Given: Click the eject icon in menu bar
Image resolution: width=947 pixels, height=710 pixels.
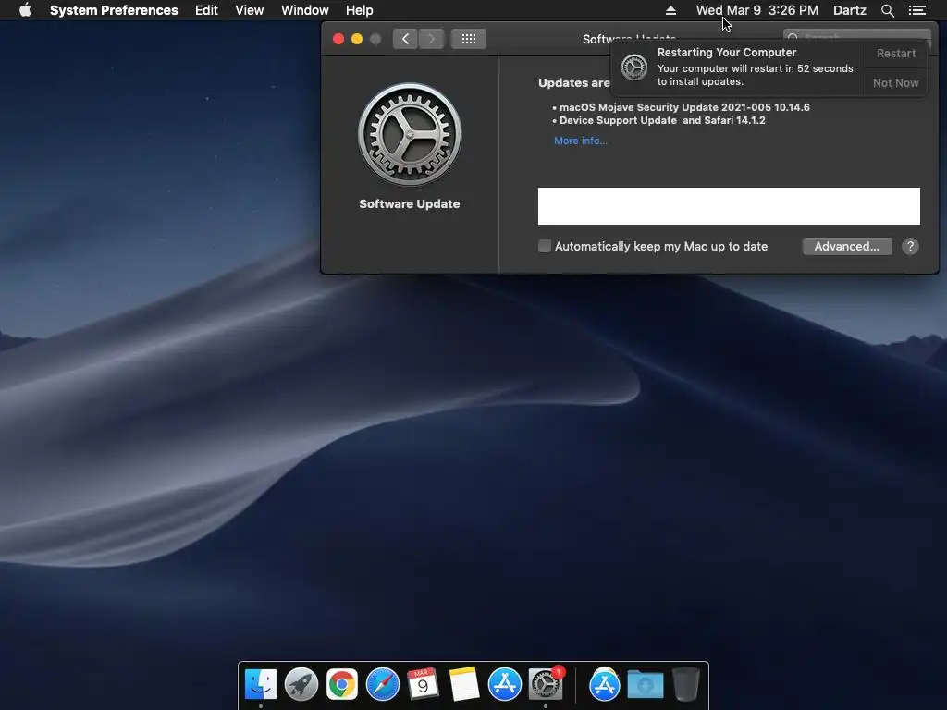Looking at the screenshot, I should [x=670, y=10].
